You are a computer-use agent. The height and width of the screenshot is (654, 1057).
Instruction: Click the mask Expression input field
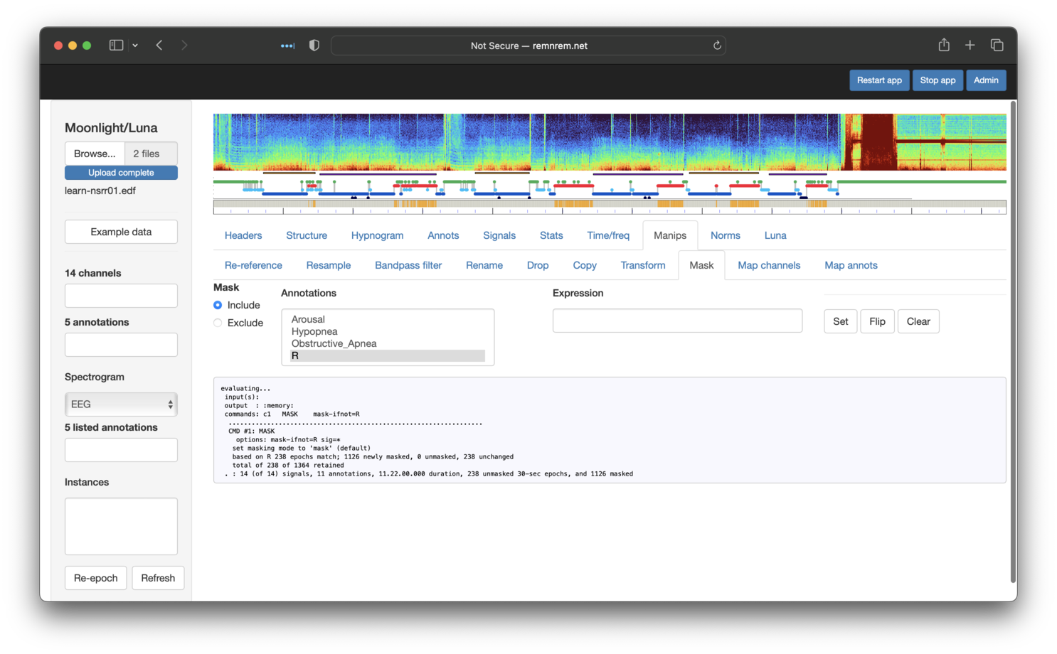(677, 321)
